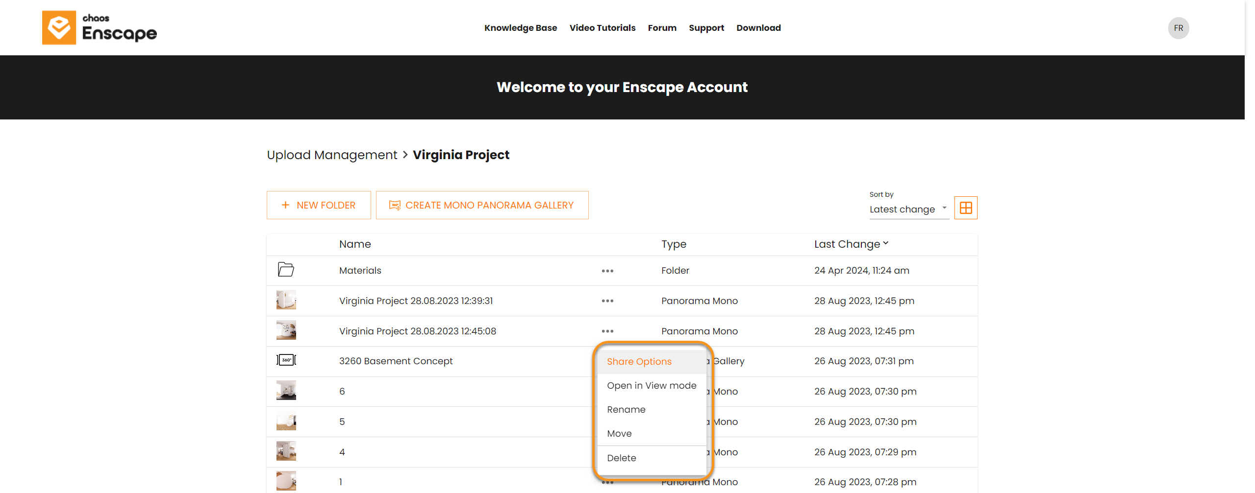The width and height of the screenshot is (1255, 493).
Task: Sort by the Name column header
Action: [x=355, y=244]
